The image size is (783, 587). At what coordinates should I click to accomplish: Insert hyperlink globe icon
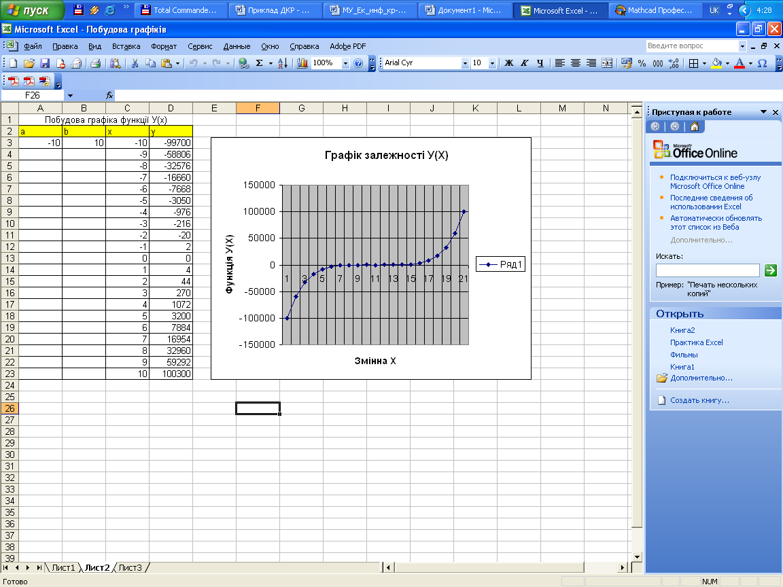[244, 63]
